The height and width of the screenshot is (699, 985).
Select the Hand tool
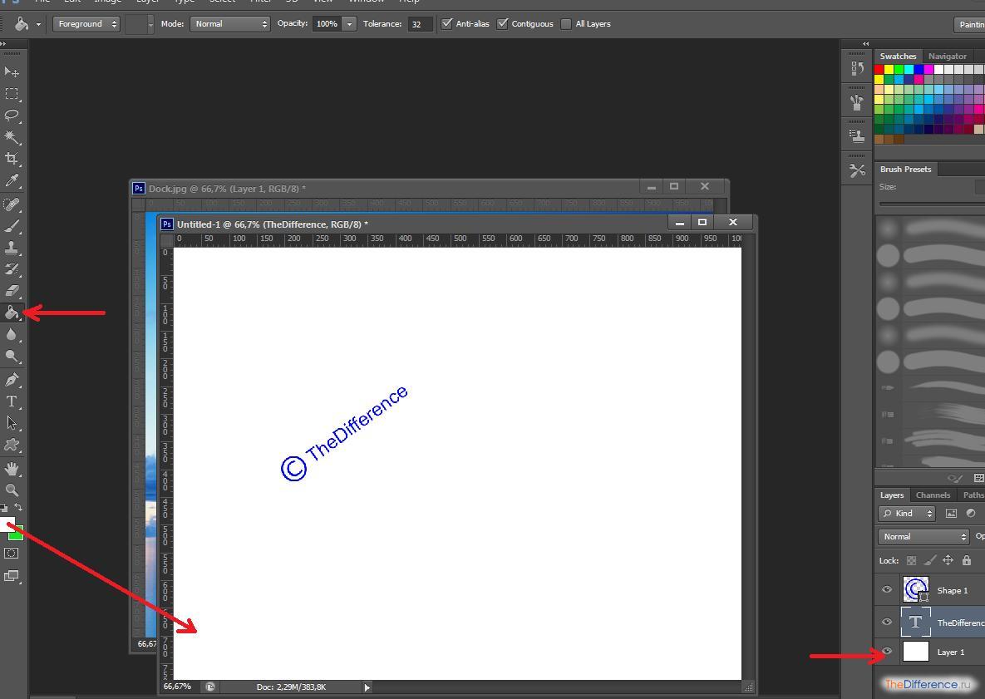coord(12,469)
